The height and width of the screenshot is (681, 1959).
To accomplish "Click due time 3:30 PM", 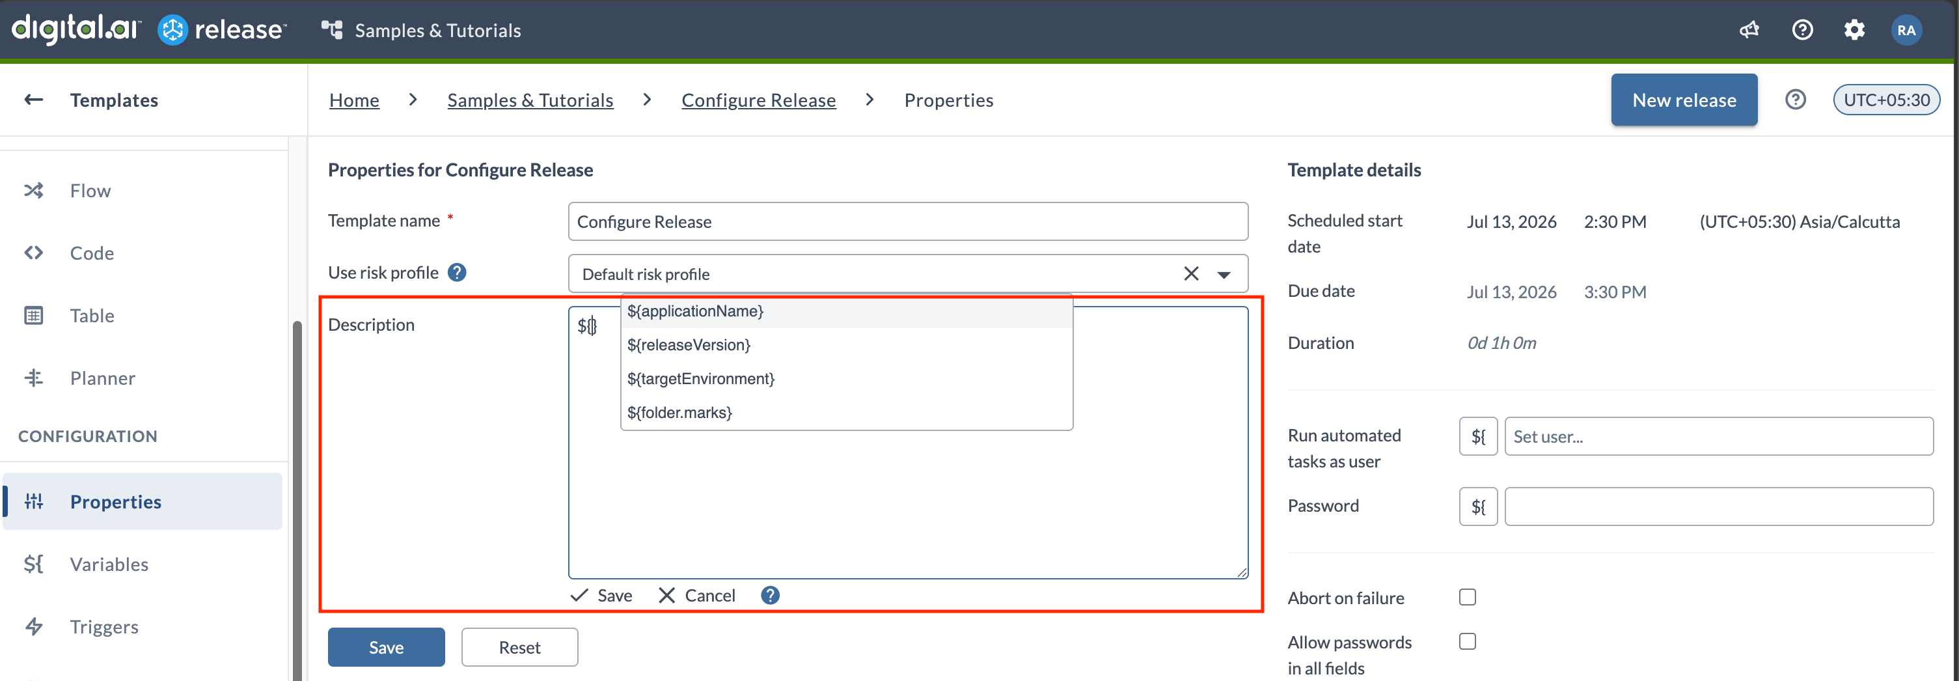I will 1615,292.
